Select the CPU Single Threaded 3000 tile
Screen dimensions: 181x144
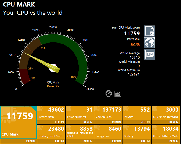[166, 113]
